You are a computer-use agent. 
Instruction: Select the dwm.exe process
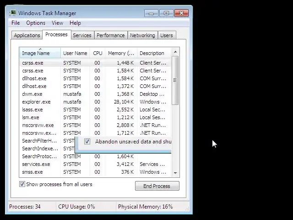95,94
